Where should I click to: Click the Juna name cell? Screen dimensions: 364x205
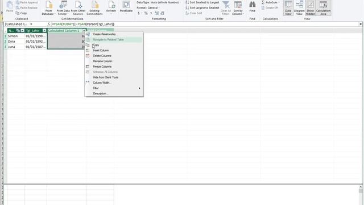[x=16, y=47]
